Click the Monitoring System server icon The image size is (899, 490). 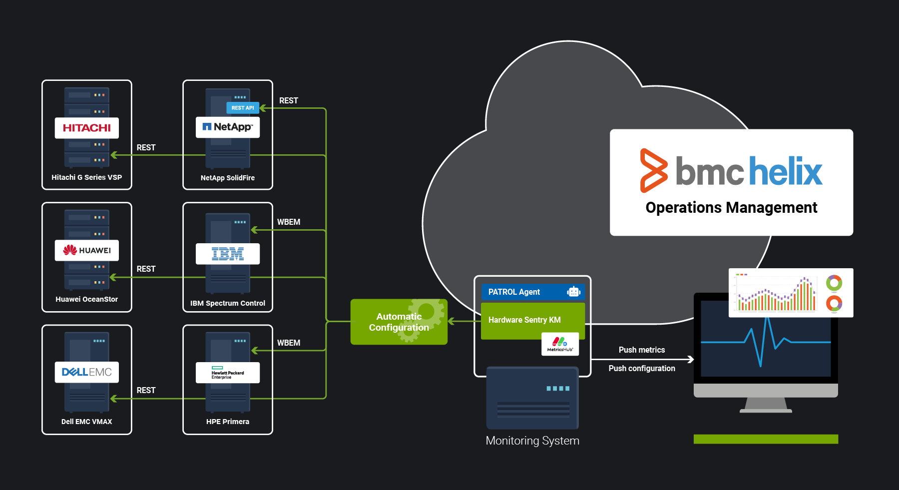[532, 397]
